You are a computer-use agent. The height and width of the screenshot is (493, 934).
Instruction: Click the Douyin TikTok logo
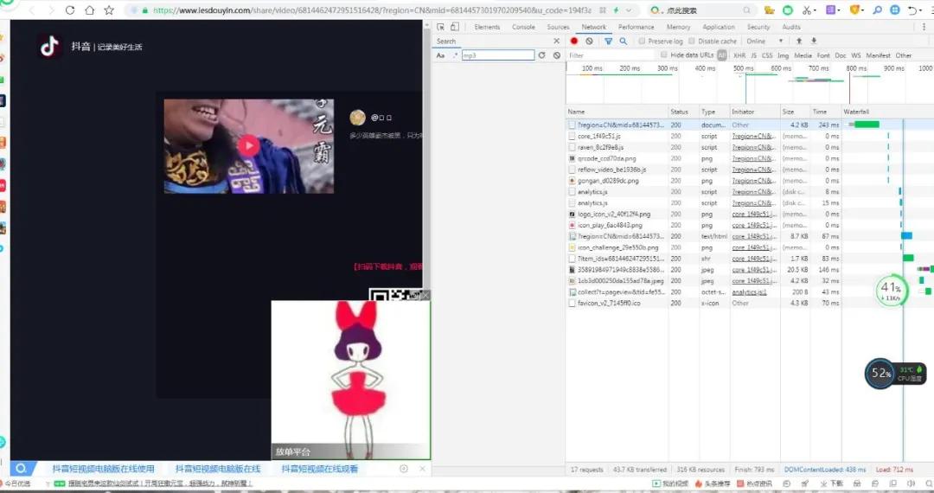pyautogui.click(x=49, y=46)
